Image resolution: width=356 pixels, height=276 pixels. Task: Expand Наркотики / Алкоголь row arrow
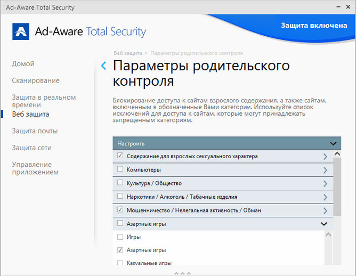pos(325,197)
